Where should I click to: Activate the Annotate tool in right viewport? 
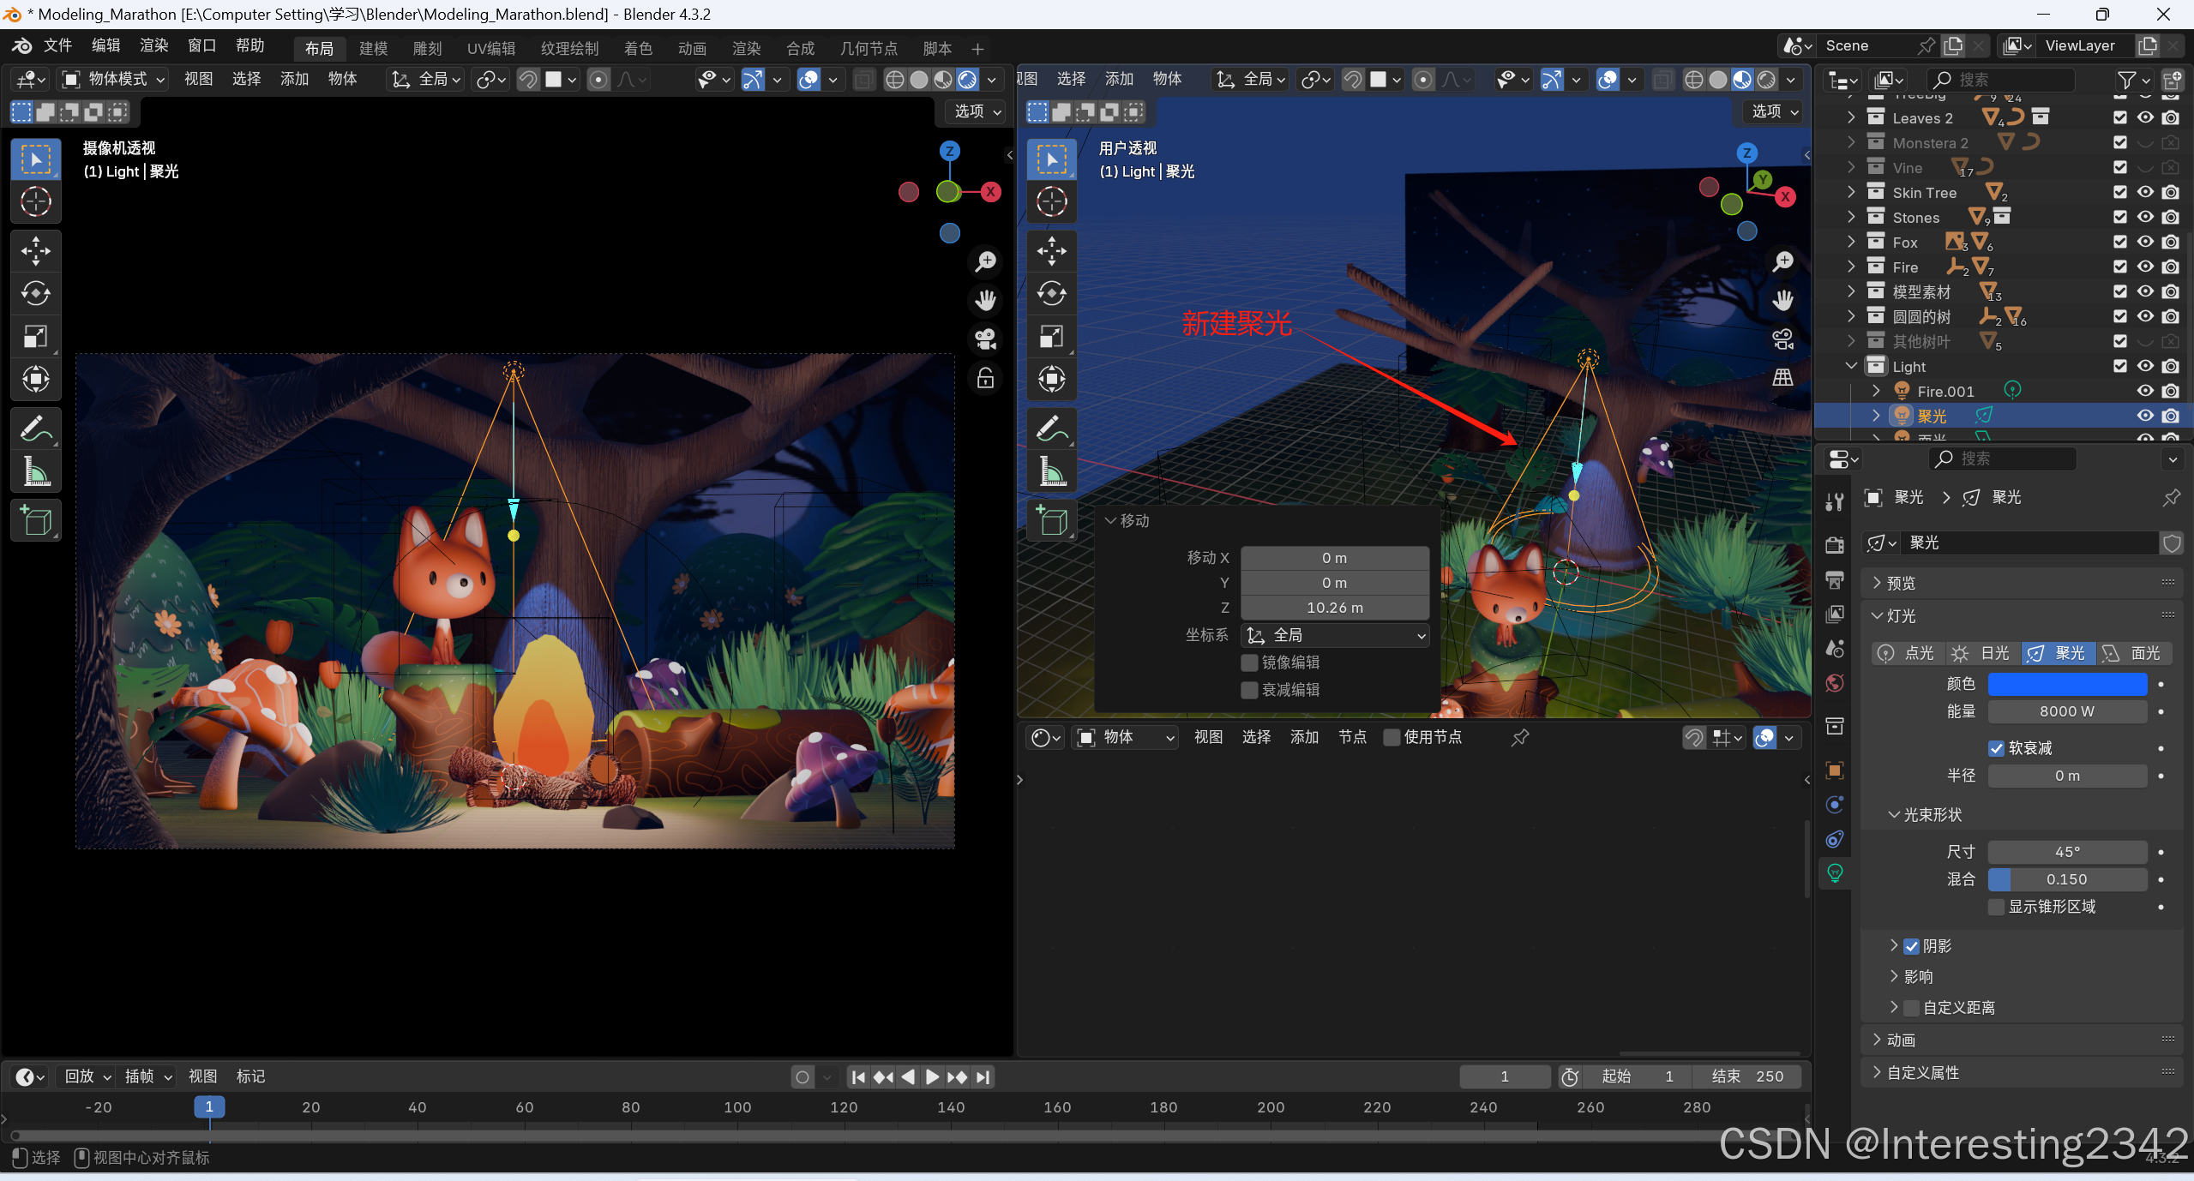point(1052,429)
